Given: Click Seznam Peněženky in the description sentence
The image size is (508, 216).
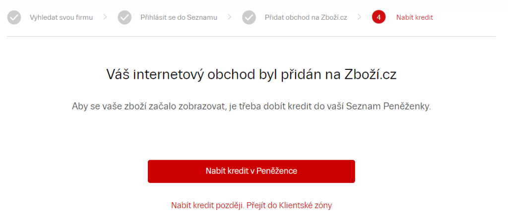Looking at the screenshot, I should [389, 107].
